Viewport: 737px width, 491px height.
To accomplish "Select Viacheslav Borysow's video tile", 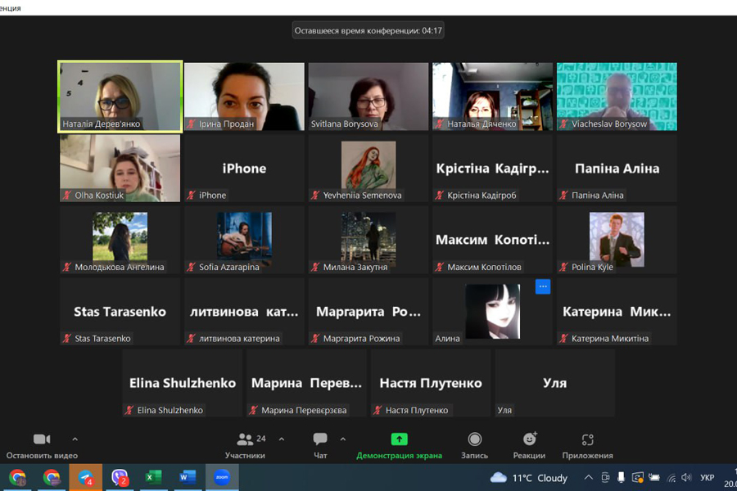I will click(x=617, y=96).
